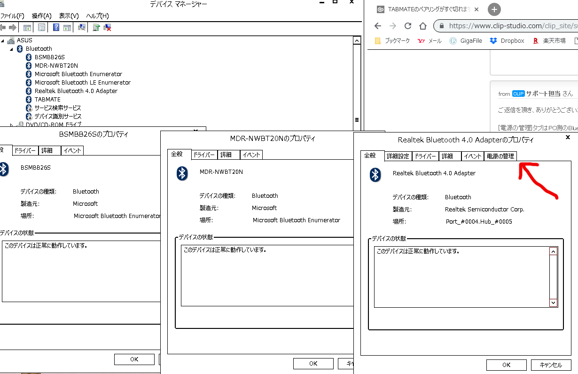Click scroll-down arrow in Realtek status box
Screen dimensions: 578x374
(553, 303)
